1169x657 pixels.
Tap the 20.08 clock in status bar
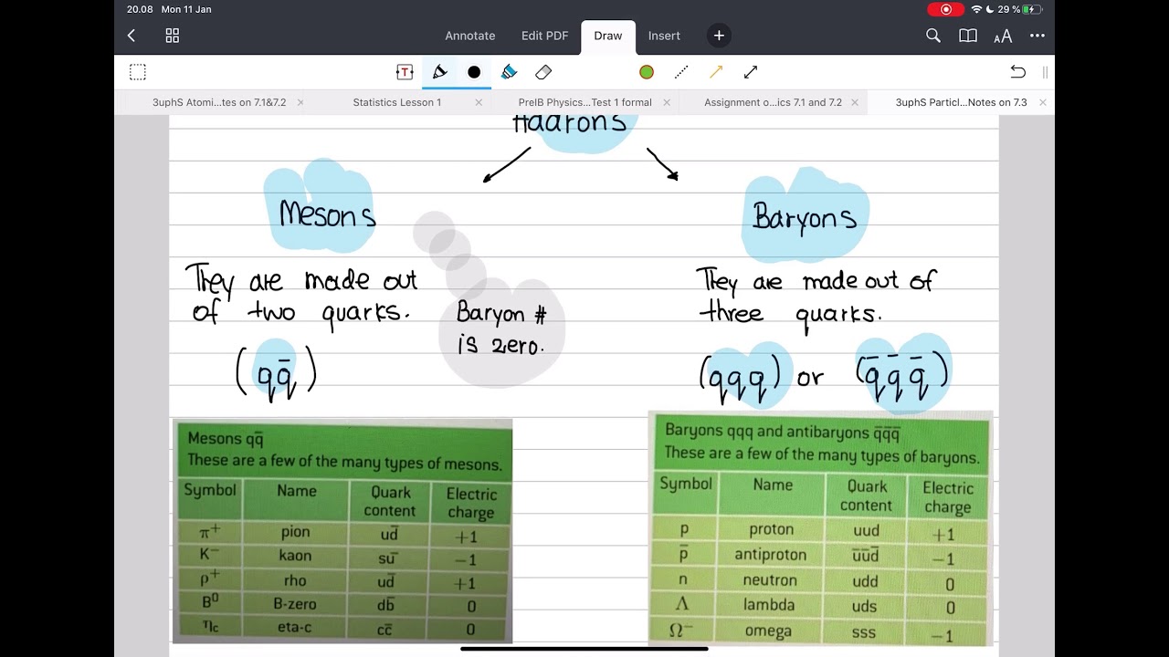tap(140, 9)
